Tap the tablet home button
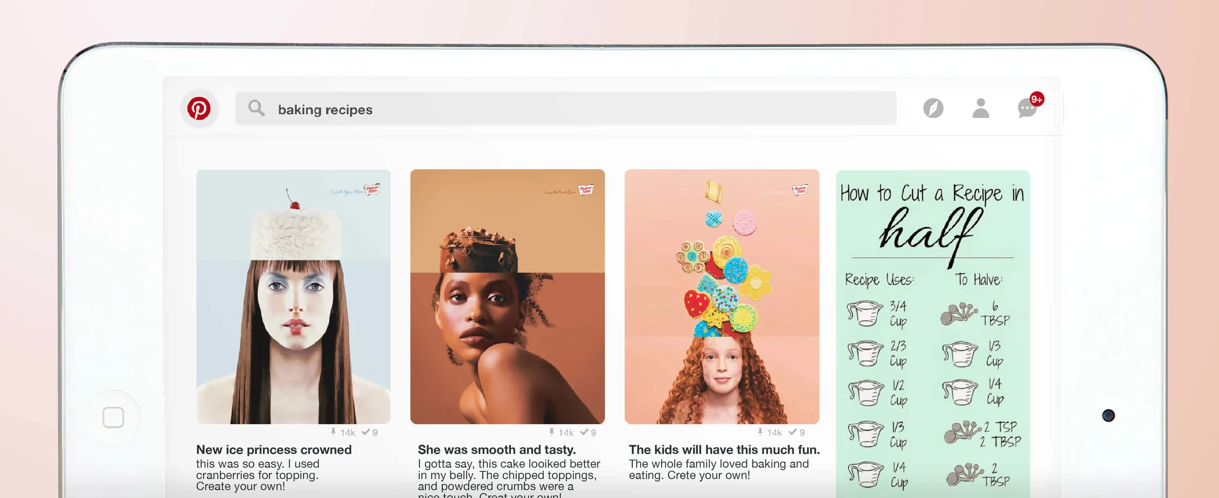Viewport: 1219px width, 498px height. coord(113,417)
